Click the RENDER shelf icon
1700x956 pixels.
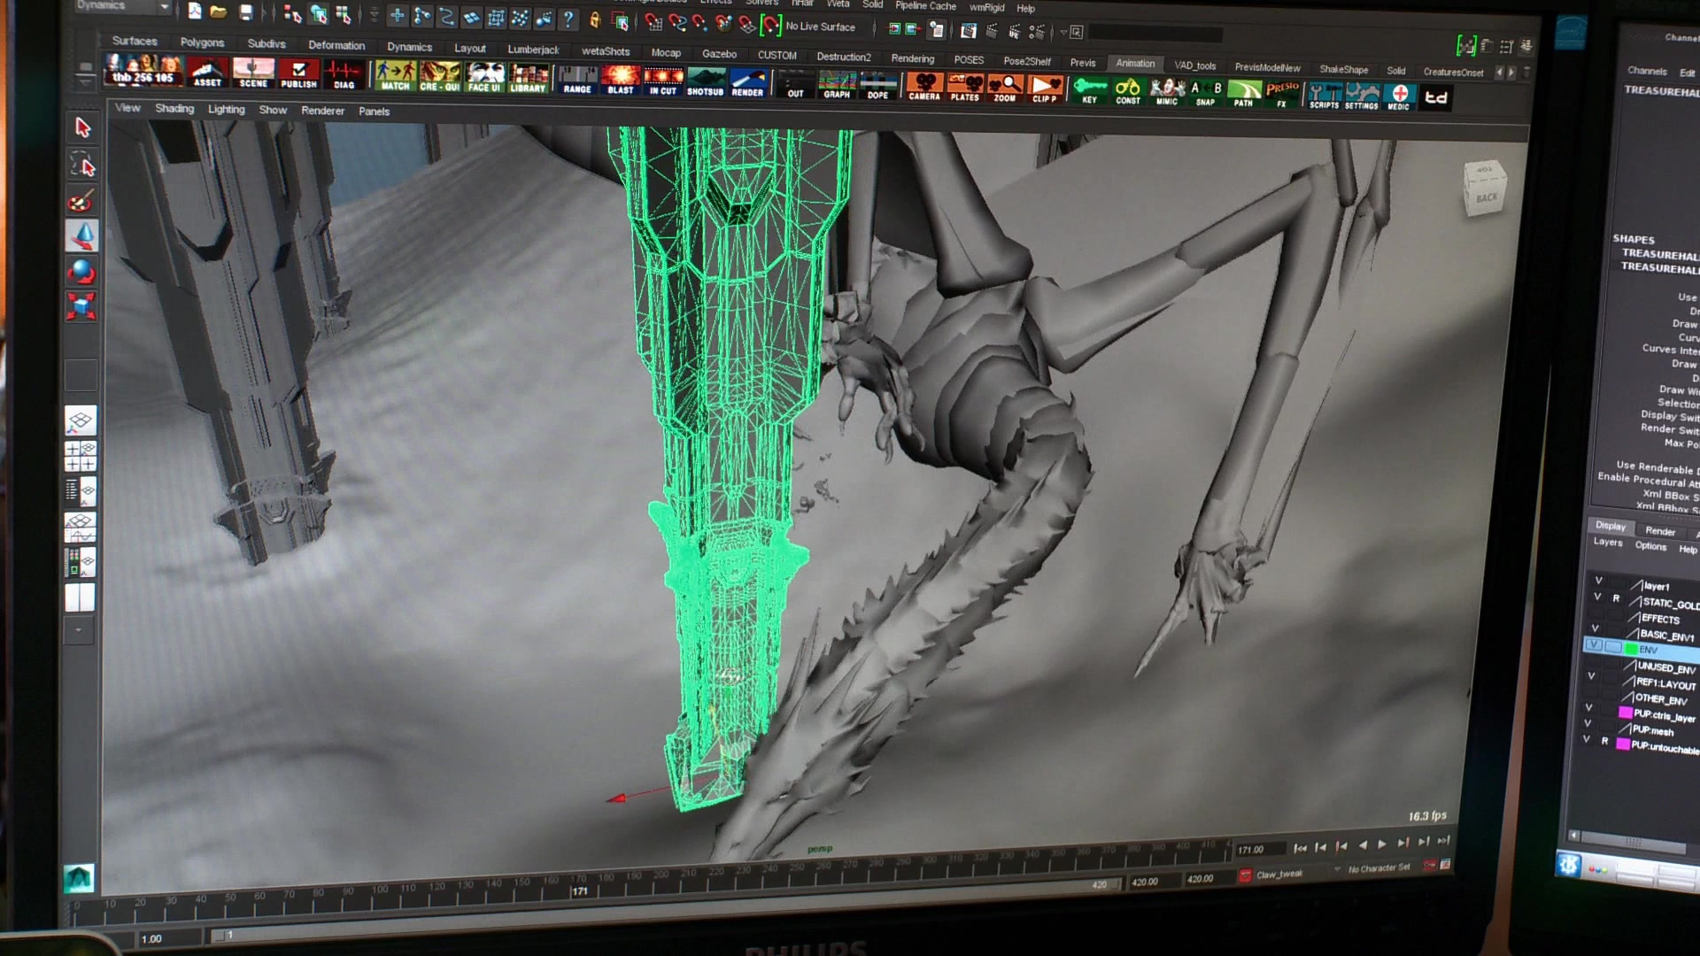(x=747, y=83)
